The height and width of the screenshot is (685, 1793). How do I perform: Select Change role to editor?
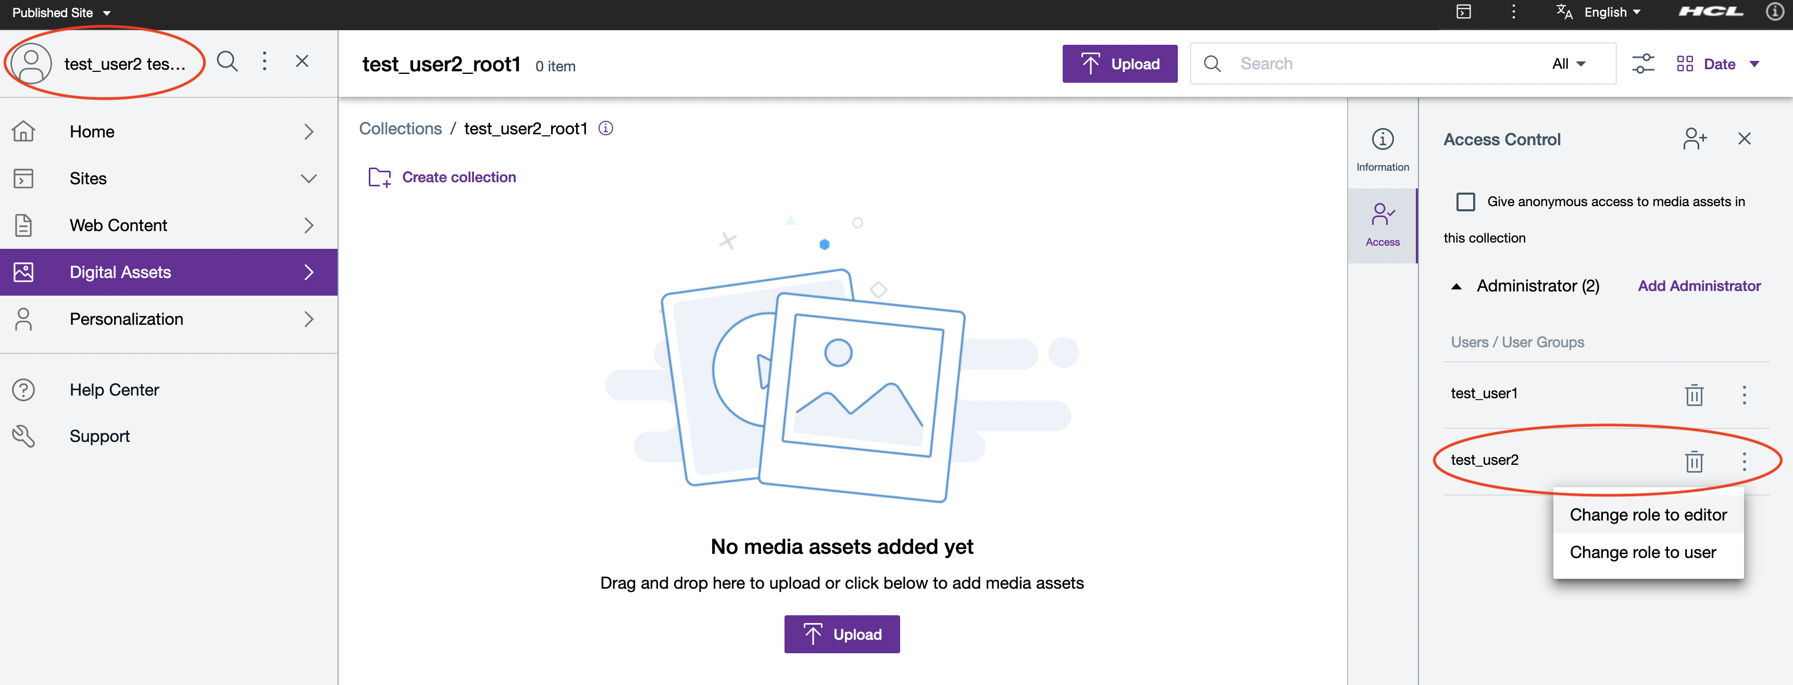1648,515
